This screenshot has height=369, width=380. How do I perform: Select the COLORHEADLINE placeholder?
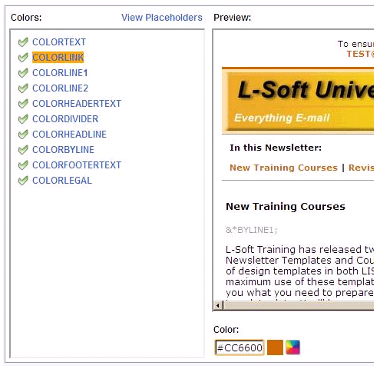pos(69,135)
